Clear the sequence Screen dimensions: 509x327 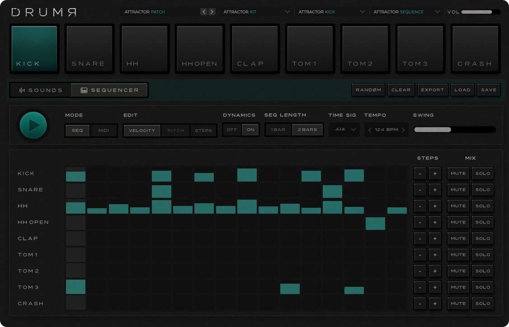click(401, 90)
